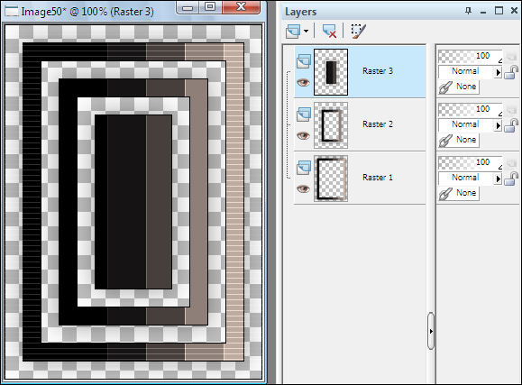Click the layer link icon beside Raster 3 None

click(x=445, y=87)
